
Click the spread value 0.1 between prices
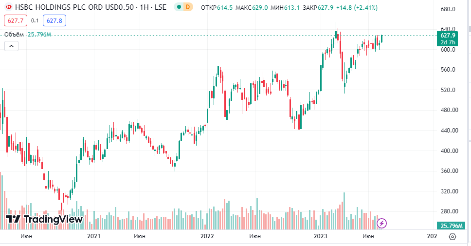coord(35,20)
